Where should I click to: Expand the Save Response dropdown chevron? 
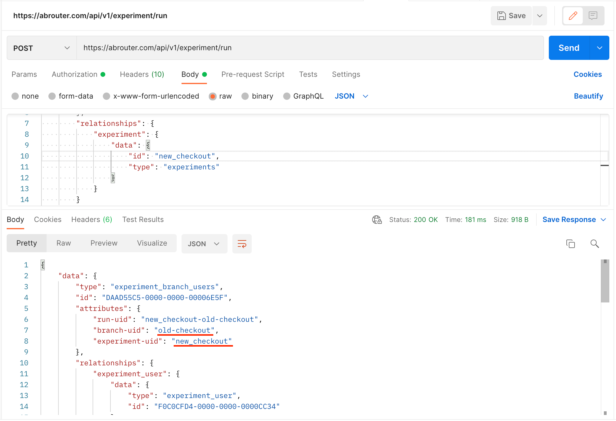point(603,220)
